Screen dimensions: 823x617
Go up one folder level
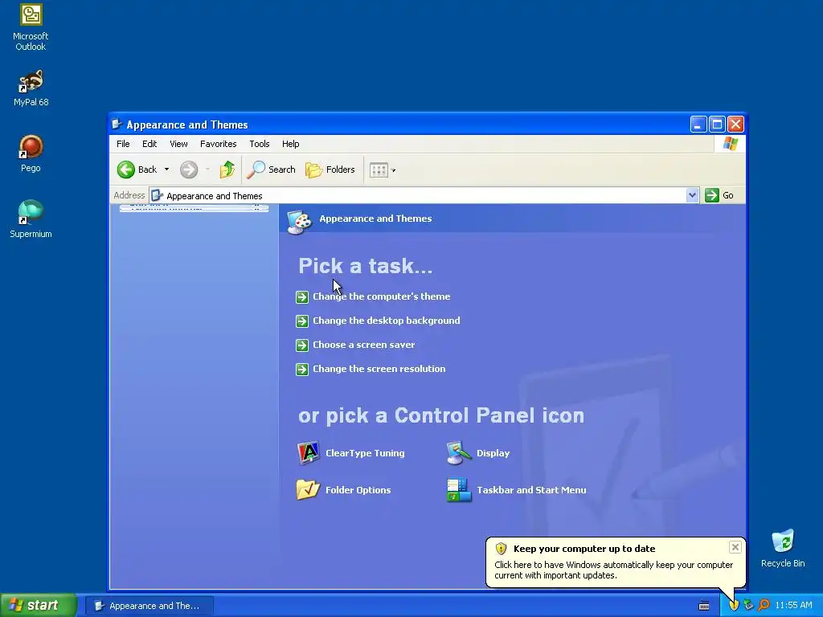(x=227, y=170)
